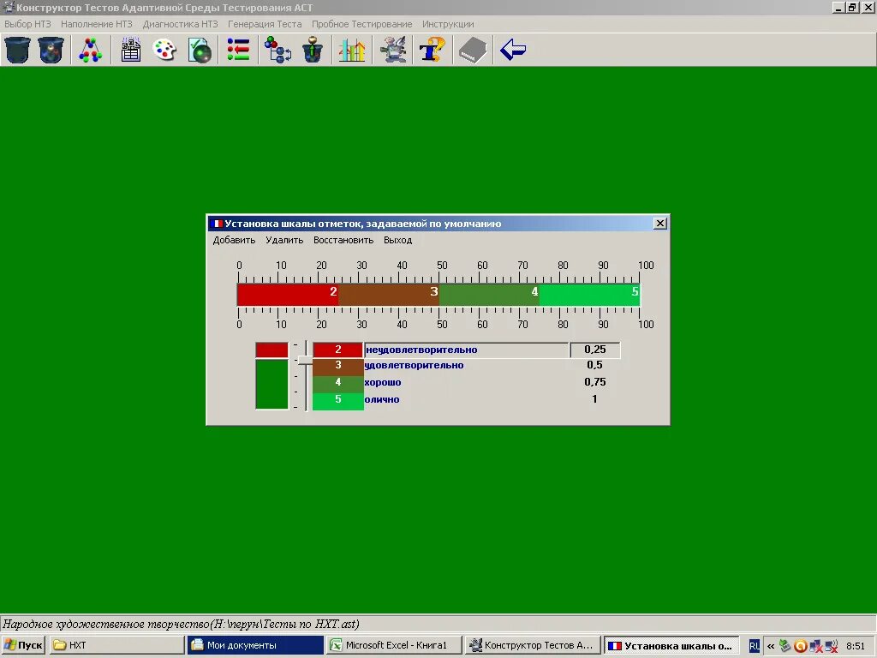Click the red grade 2 segment on scale bar

(x=288, y=295)
